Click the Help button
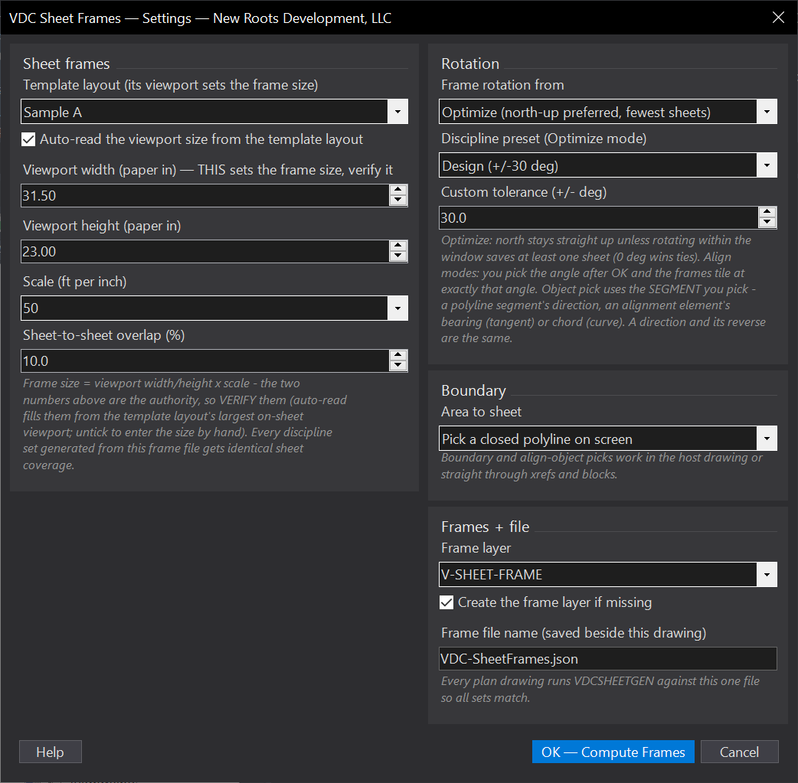 [51, 752]
